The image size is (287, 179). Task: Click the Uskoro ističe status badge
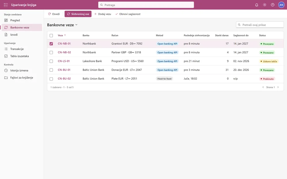(269, 61)
